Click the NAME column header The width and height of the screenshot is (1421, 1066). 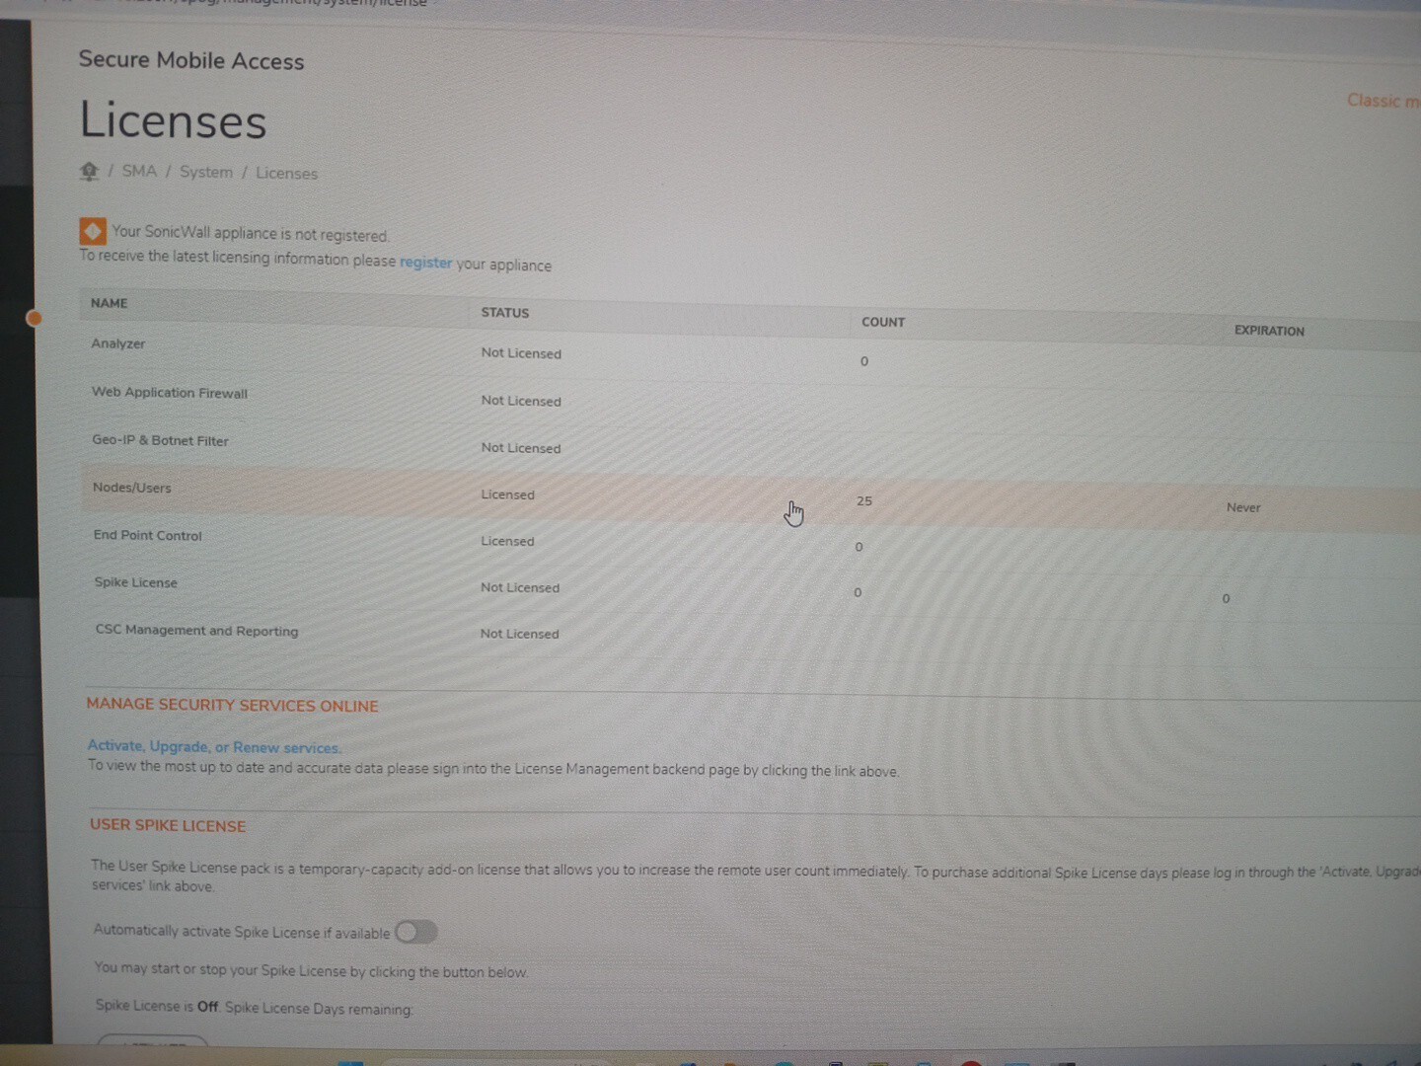tap(110, 303)
